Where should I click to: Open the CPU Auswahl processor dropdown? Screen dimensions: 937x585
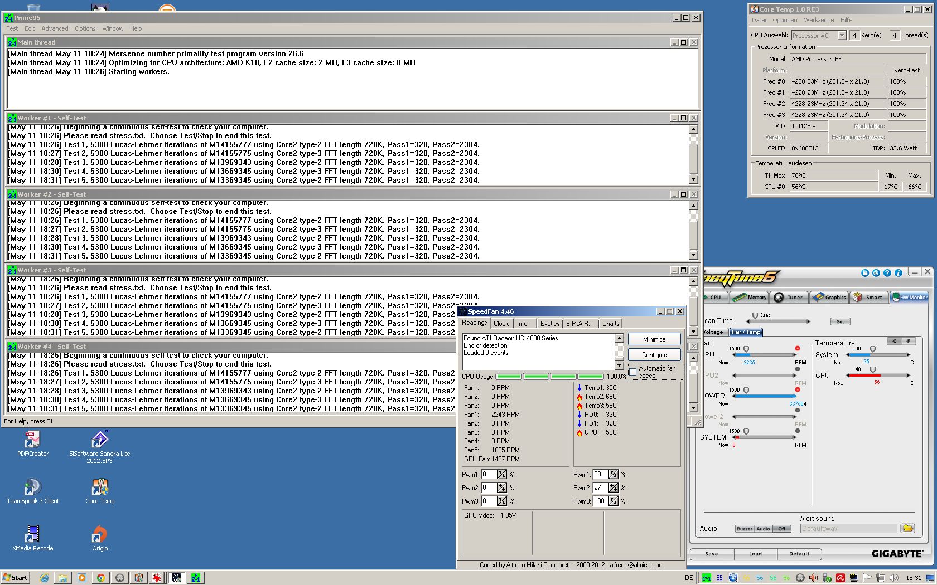click(x=842, y=36)
